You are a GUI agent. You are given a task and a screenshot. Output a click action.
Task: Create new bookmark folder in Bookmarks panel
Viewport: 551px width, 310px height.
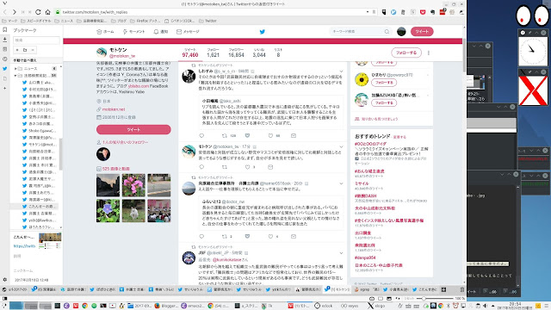point(25,50)
